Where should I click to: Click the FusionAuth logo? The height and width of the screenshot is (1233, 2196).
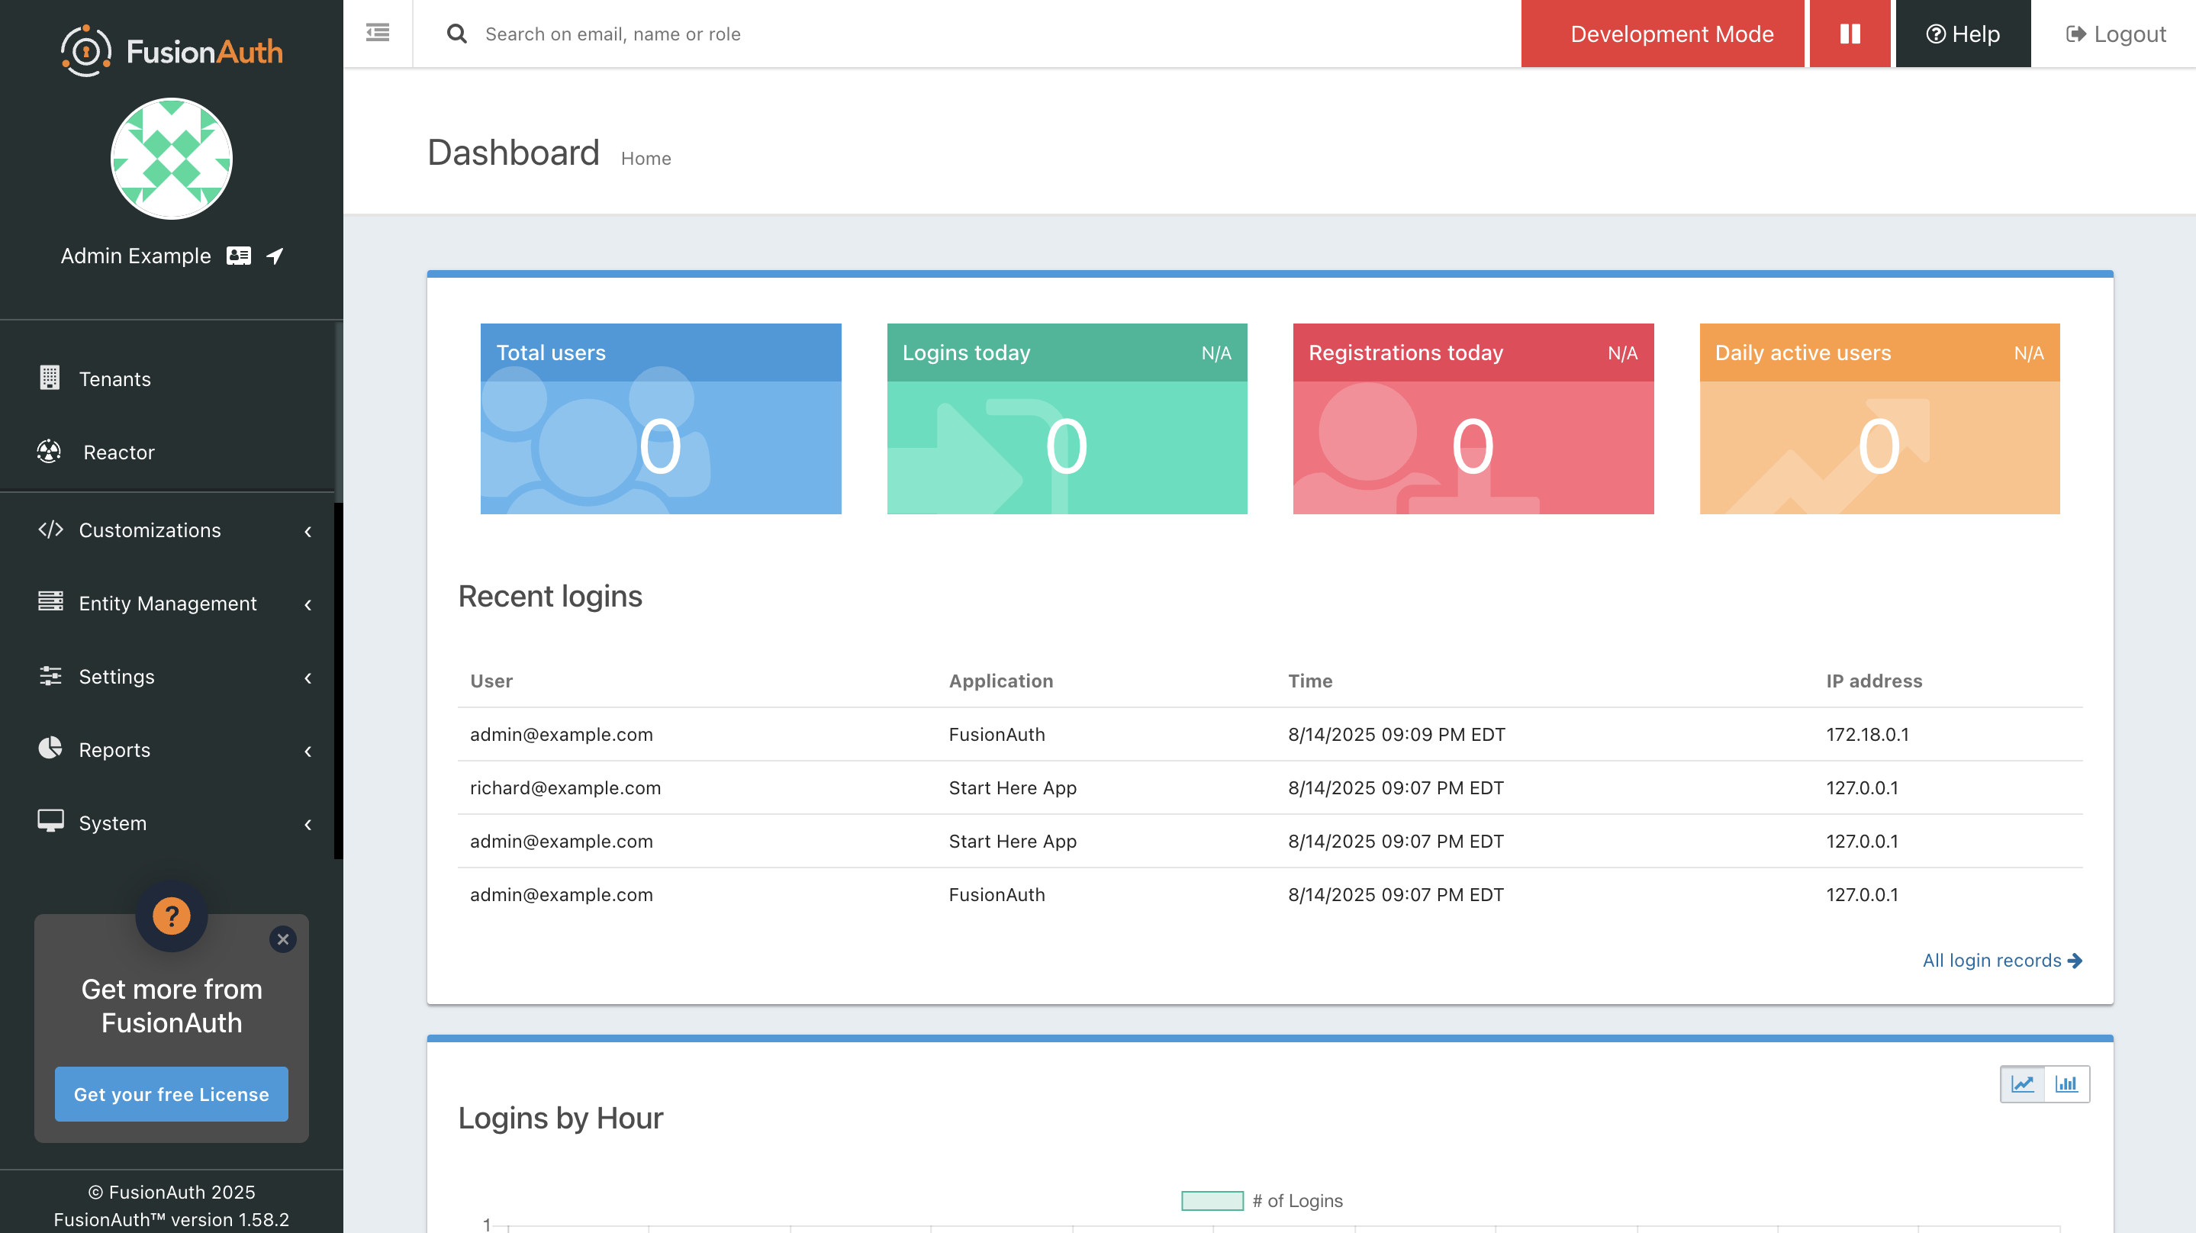coord(170,50)
